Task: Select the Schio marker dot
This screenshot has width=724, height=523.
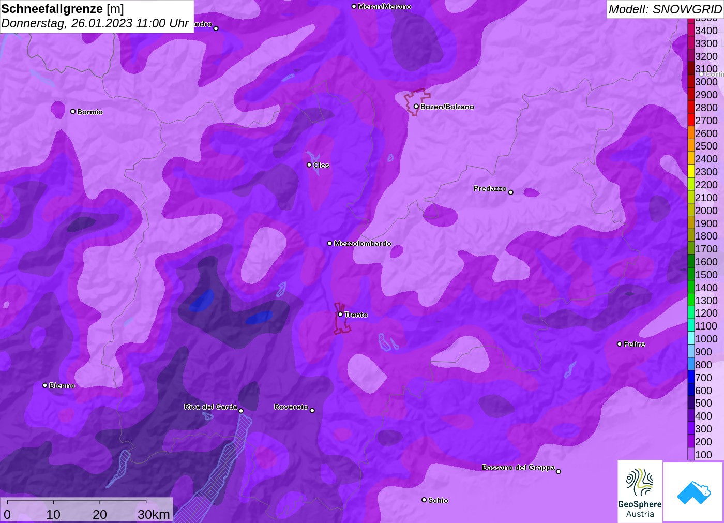Action: pyautogui.click(x=424, y=500)
